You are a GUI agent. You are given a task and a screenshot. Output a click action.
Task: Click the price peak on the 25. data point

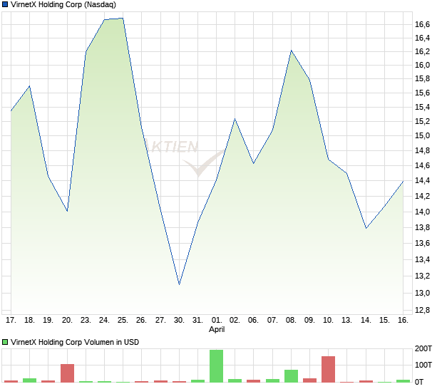pos(123,19)
